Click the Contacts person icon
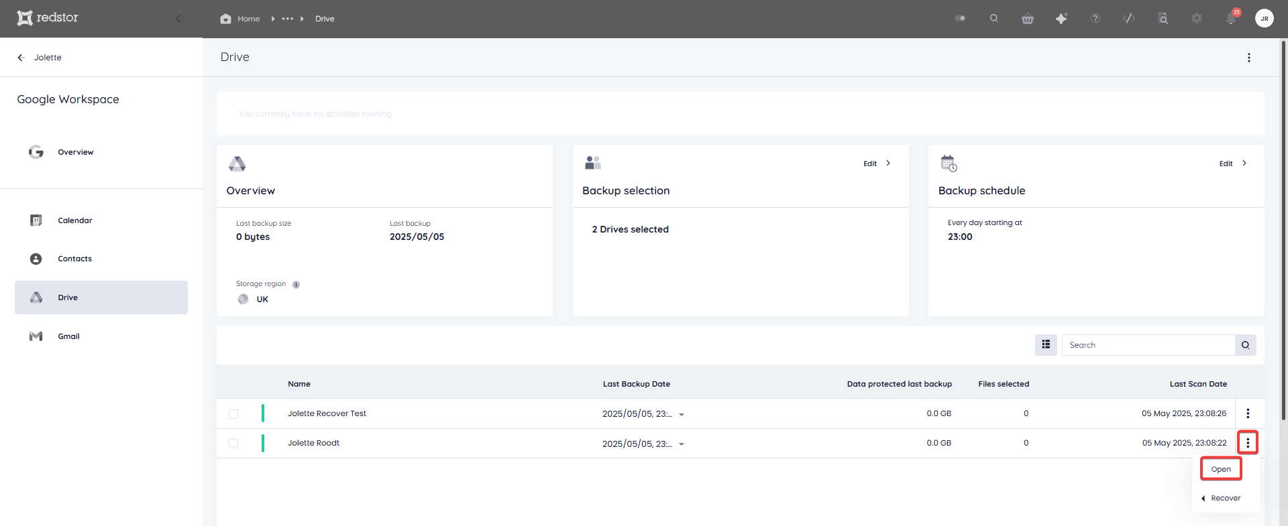 pos(36,259)
